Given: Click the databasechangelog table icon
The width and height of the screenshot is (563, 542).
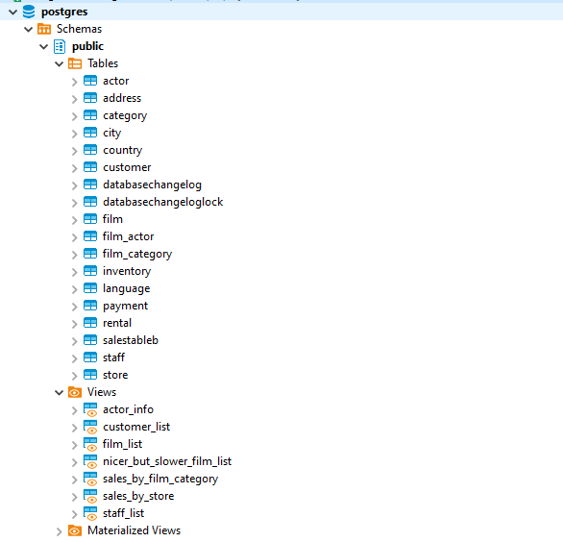Looking at the screenshot, I should click(90, 185).
